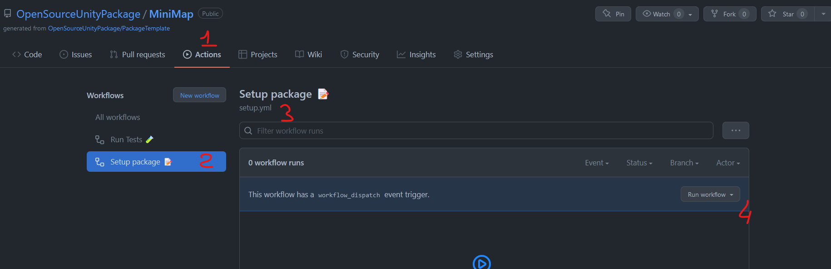Open the Status filter dropdown
The width and height of the screenshot is (831, 269).
click(x=639, y=163)
